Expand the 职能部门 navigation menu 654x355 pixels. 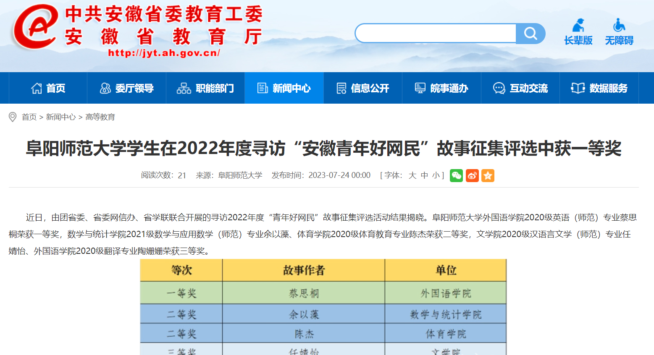205,88
